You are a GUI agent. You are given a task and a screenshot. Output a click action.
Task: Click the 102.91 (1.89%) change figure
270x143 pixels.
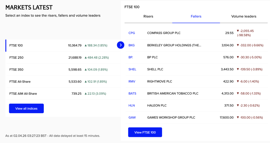coord(96,82)
